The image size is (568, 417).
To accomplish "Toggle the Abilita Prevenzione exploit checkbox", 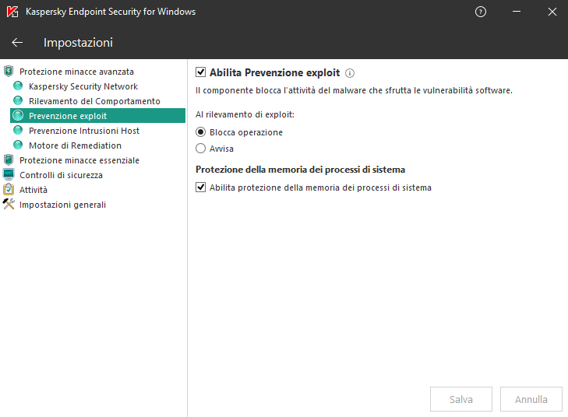I will pyautogui.click(x=201, y=72).
